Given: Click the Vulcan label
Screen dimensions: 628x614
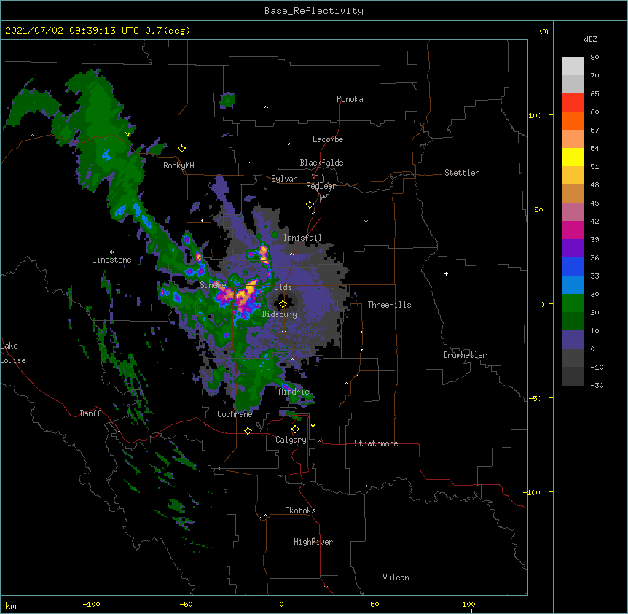Looking at the screenshot, I should (x=396, y=578).
